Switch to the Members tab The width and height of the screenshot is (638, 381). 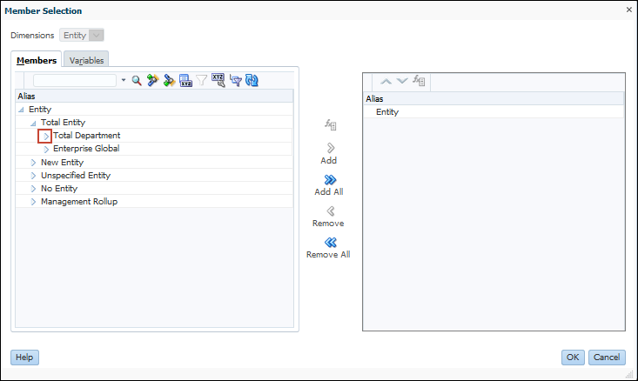[37, 60]
